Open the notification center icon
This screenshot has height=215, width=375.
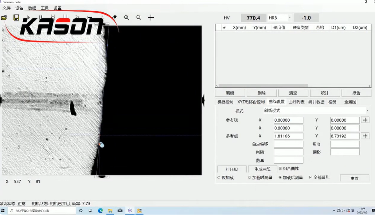click(373, 211)
